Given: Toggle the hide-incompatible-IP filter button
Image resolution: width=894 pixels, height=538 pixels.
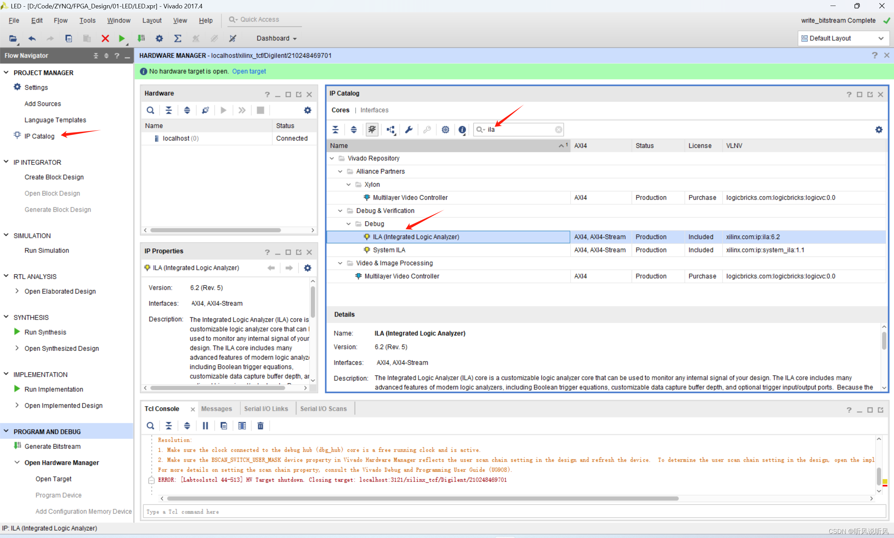Looking at the screenshot, I should coord(372,129).
